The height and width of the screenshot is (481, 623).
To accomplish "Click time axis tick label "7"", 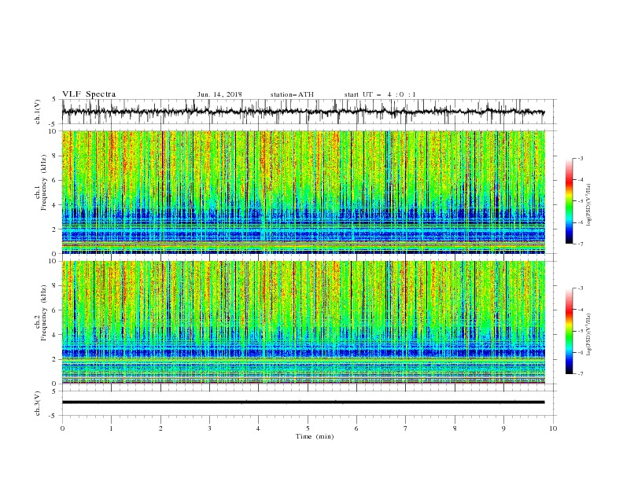I will 406,428.
